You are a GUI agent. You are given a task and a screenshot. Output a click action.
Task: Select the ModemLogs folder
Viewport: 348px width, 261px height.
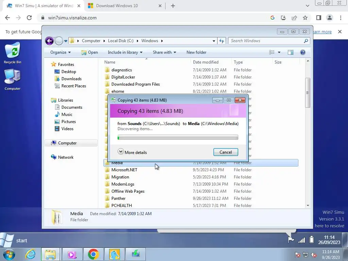tap(123, 184)
